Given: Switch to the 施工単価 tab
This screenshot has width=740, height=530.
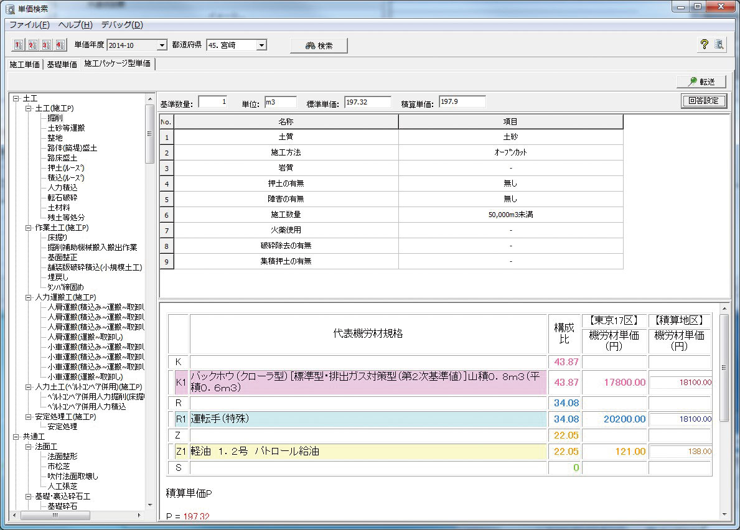Looking at the screenshot, I should point(24,65).
